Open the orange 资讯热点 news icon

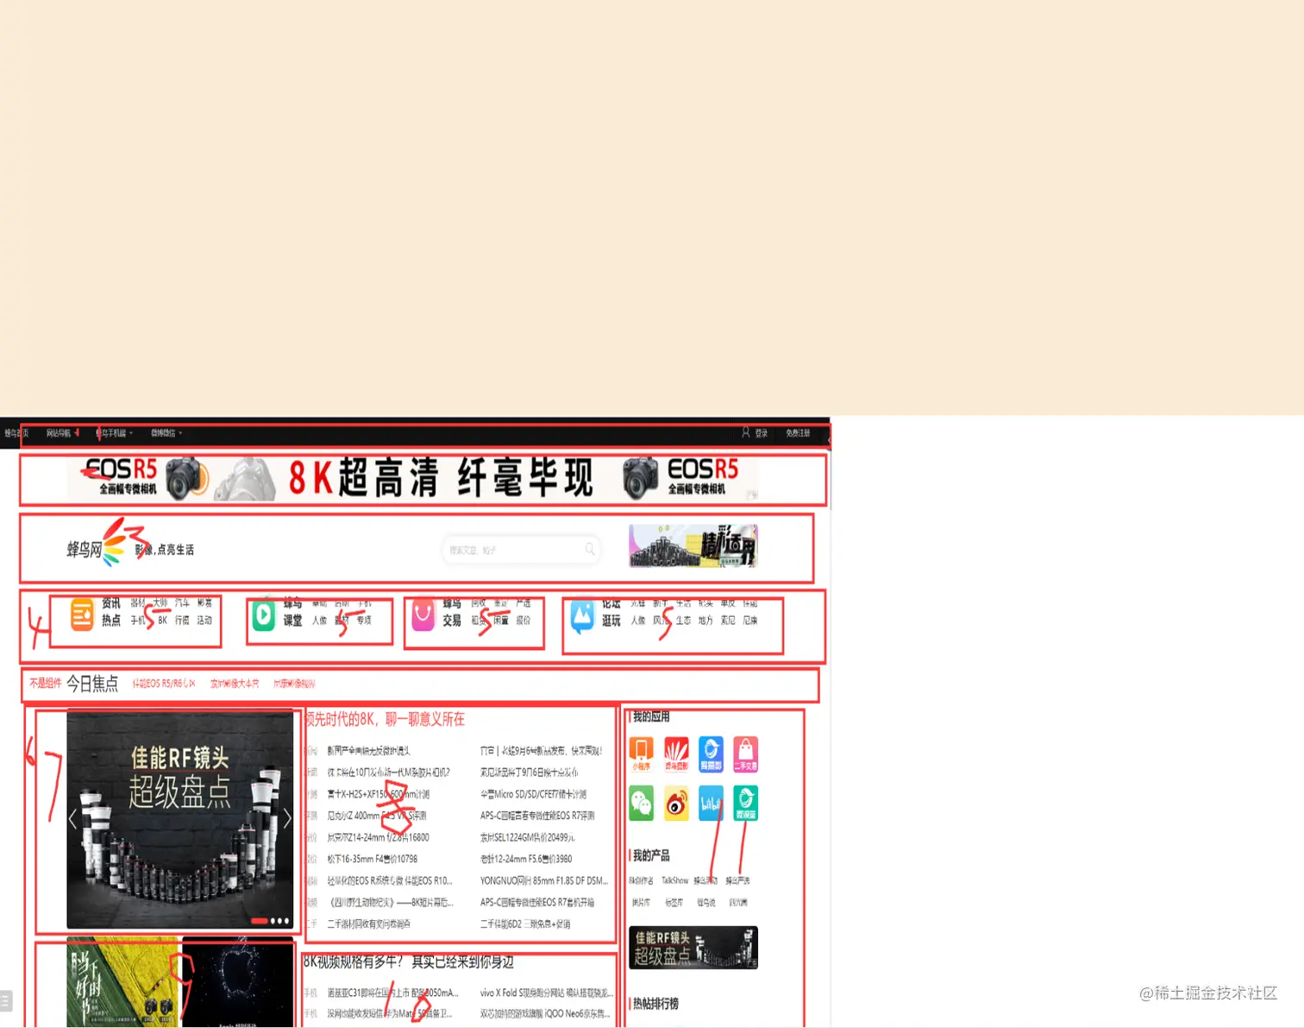coord(82,615)
